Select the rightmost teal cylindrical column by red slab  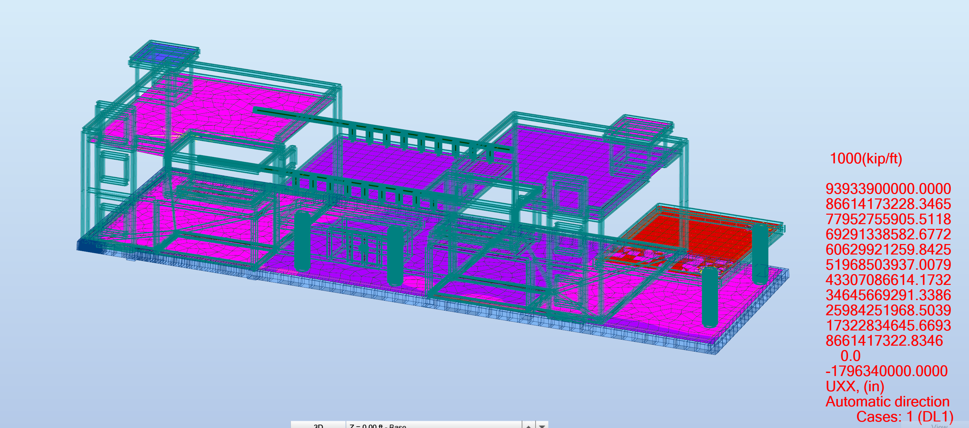[760, 254]
